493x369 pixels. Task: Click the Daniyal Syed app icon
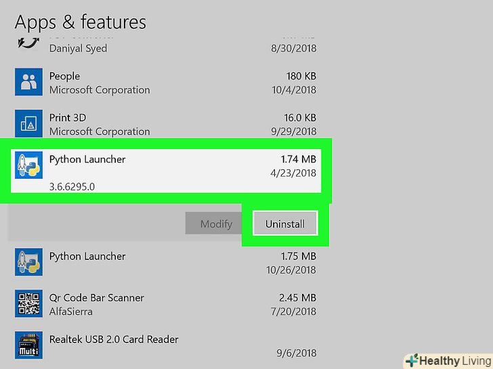coord(28,43)
